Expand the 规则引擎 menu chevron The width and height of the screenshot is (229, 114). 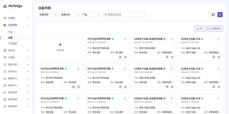tap(27, 64)
